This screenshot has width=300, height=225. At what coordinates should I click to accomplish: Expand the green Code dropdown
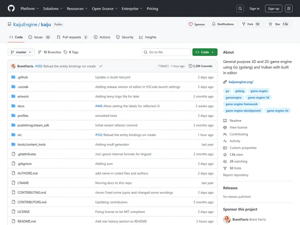[x=205, y=52]
